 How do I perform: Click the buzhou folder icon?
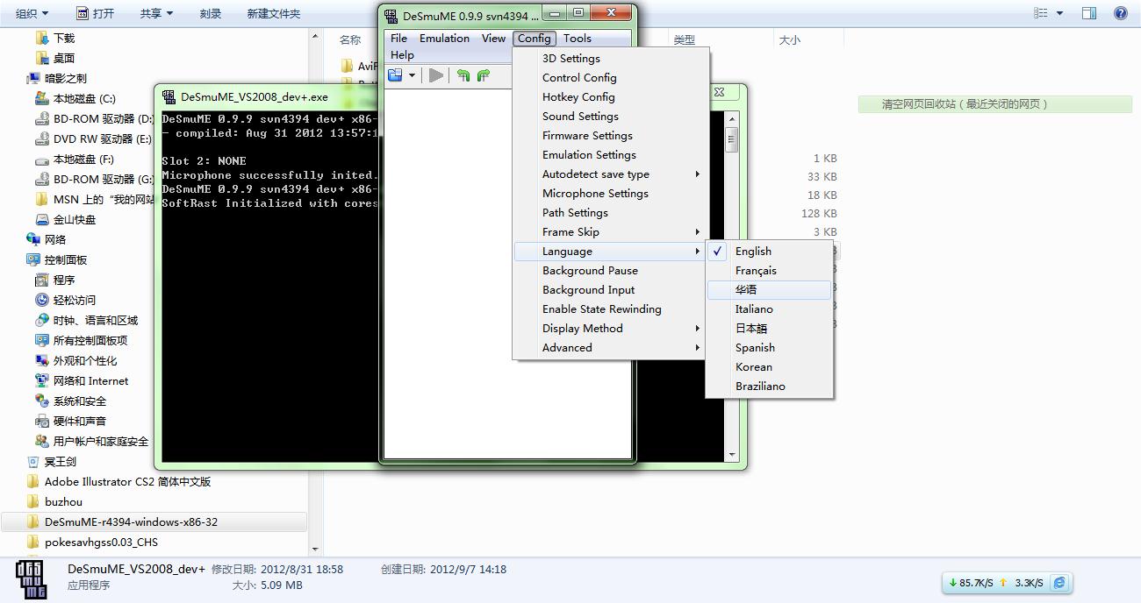pyautogui.click(x=33, y=501)
